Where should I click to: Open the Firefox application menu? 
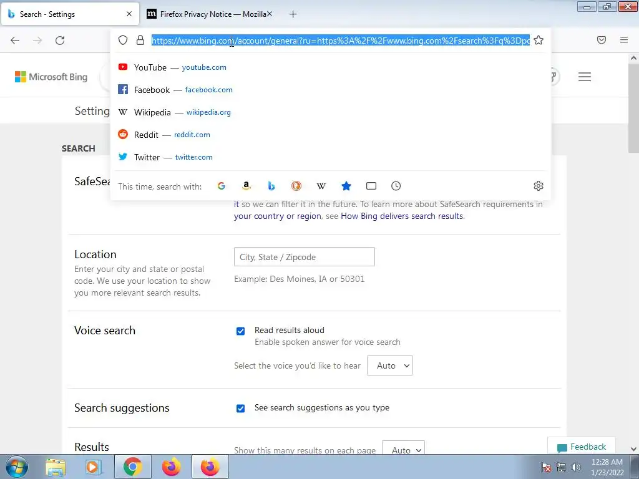624,40
